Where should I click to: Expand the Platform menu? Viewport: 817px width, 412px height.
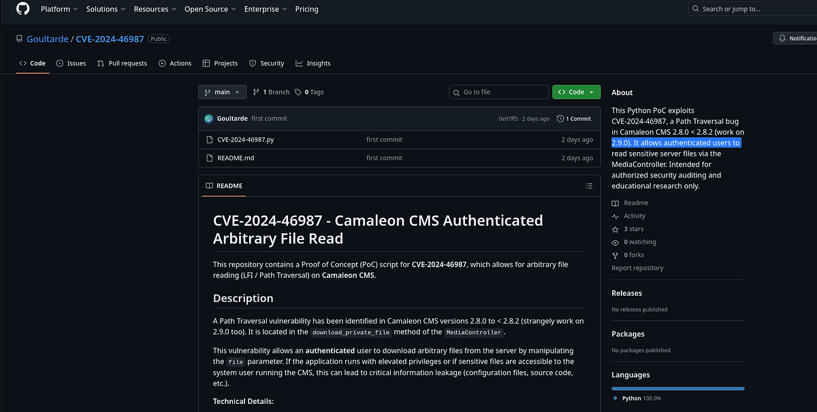tap(59, 9)
